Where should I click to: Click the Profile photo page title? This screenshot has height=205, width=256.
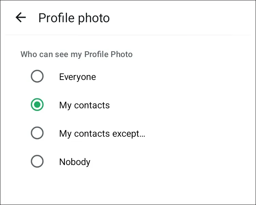(x=74, y=18)
